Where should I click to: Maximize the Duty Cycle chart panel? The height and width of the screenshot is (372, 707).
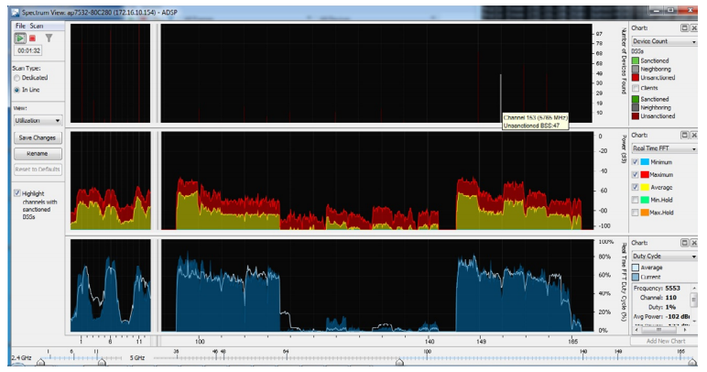point(684,243)
